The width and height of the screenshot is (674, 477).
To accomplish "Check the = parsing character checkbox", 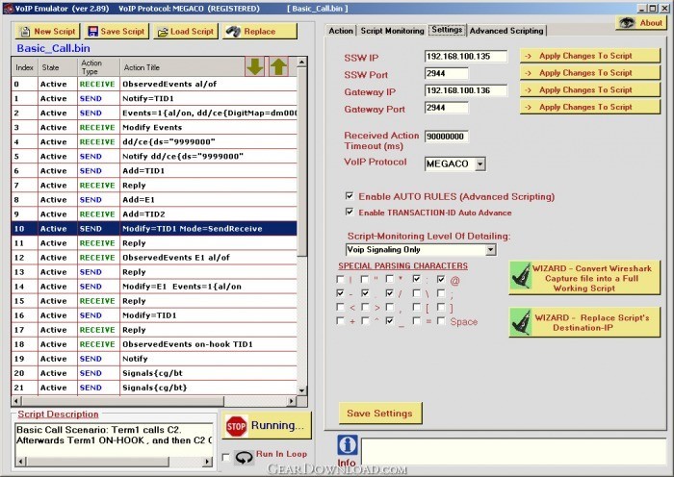I will (417, 320).
